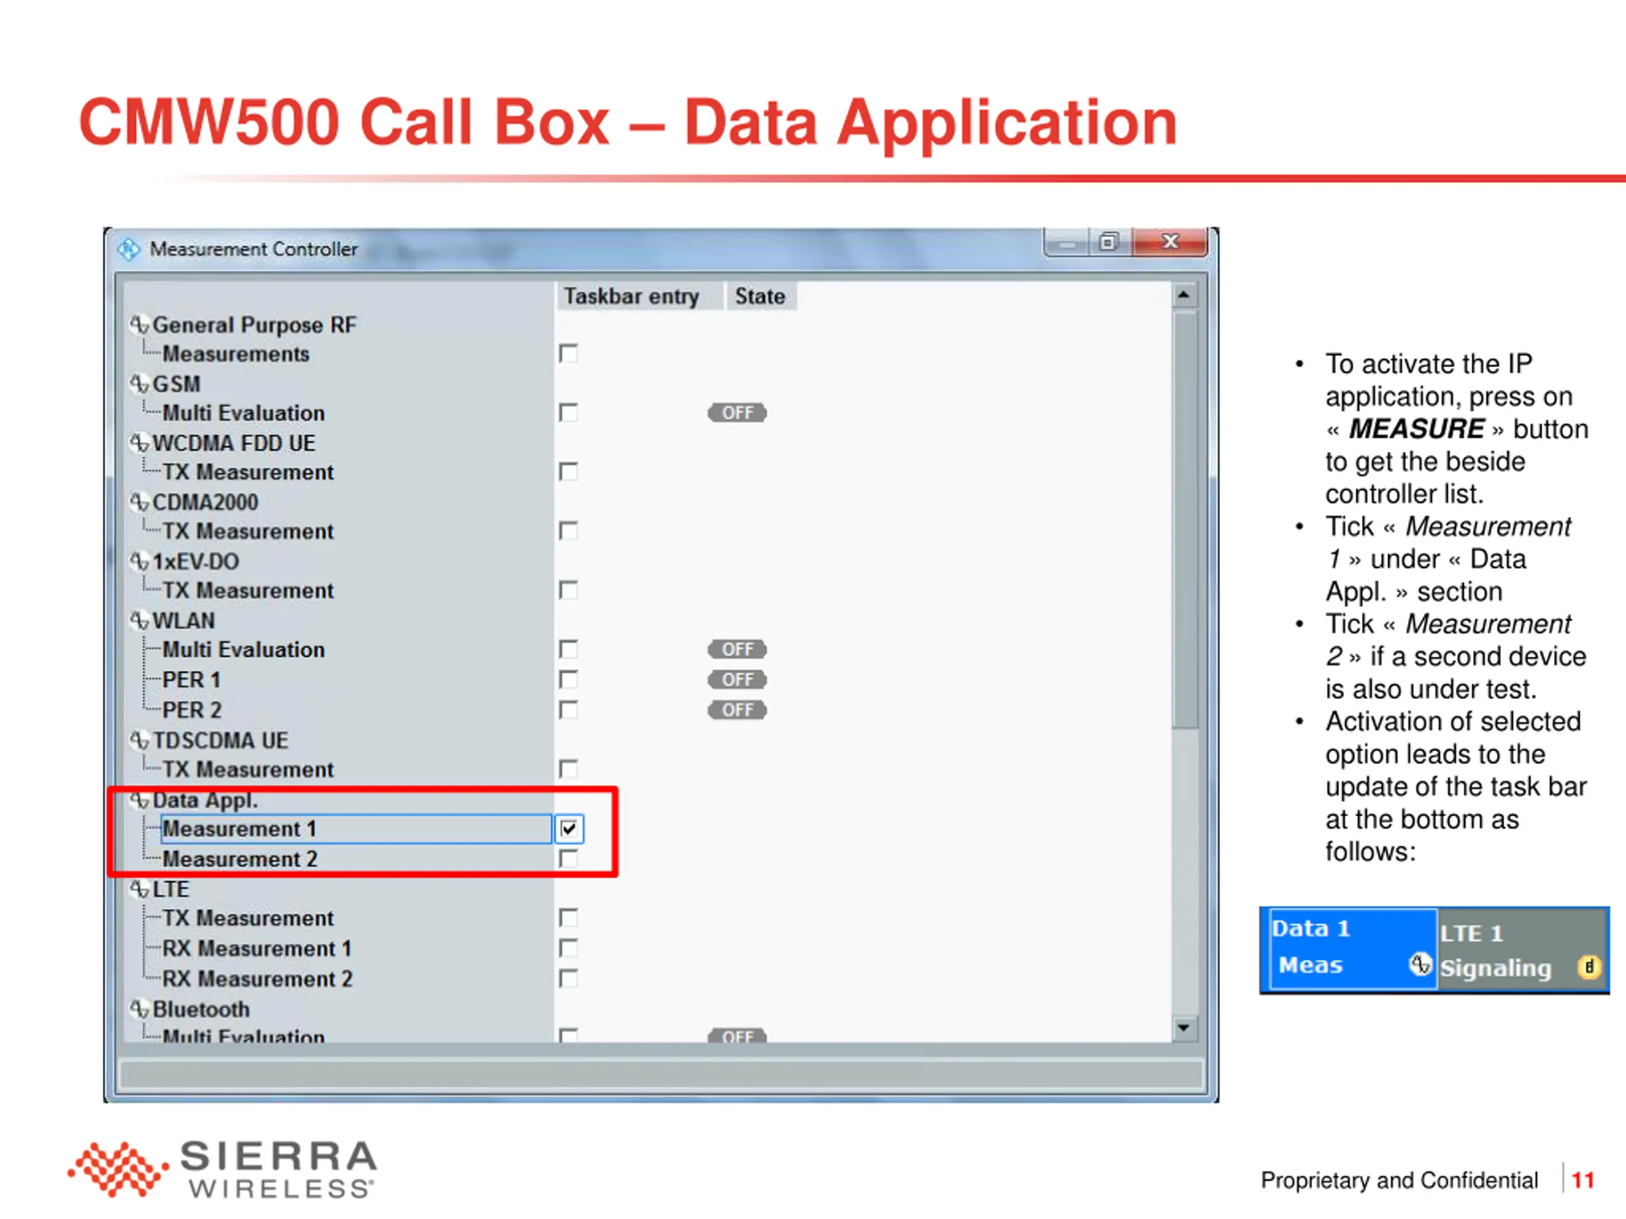Open the LTE 1 Signaling taskbar entry
The width and height of the screenshot is (1626, 1219).
1522,949
